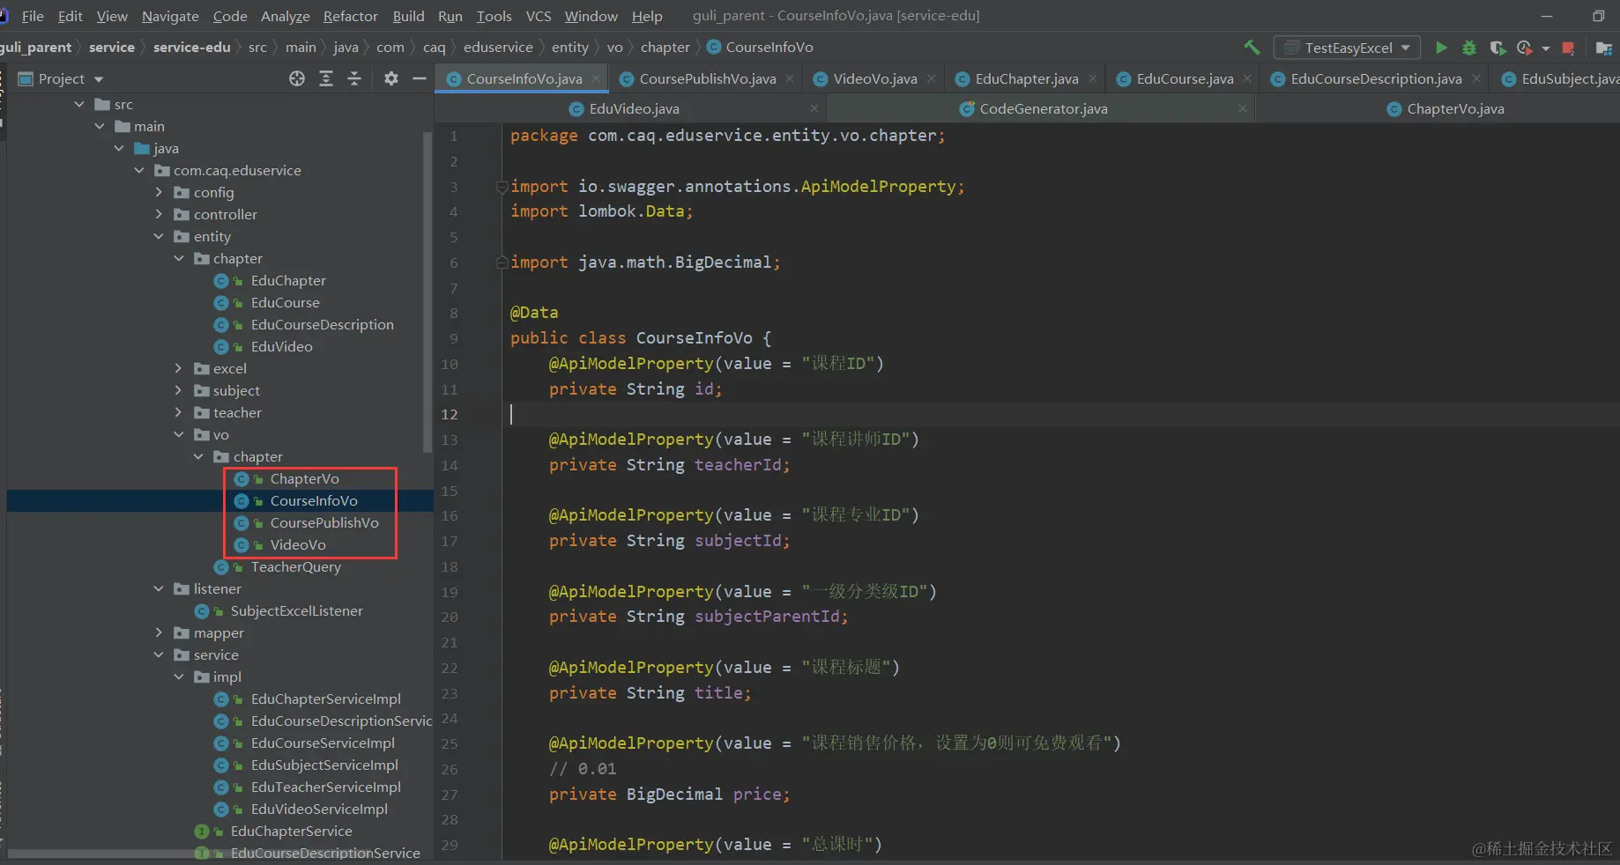Click locate opened file icon in Project panel
The image size is (1620, 865).
pyautogui.click(x=297, y=78)
